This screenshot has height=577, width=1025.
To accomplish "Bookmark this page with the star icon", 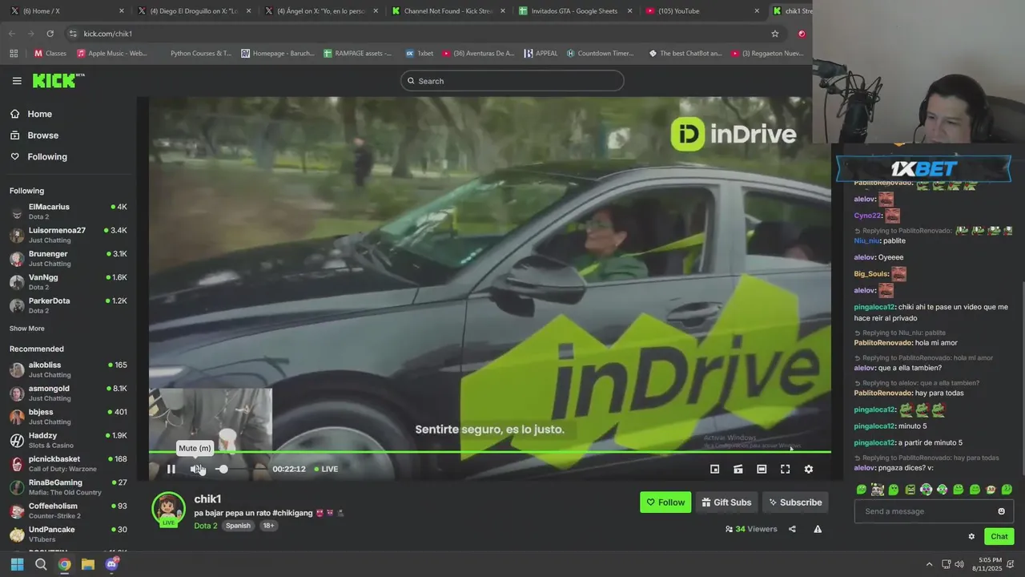I will pyautogui.click(x=774, y=34).
